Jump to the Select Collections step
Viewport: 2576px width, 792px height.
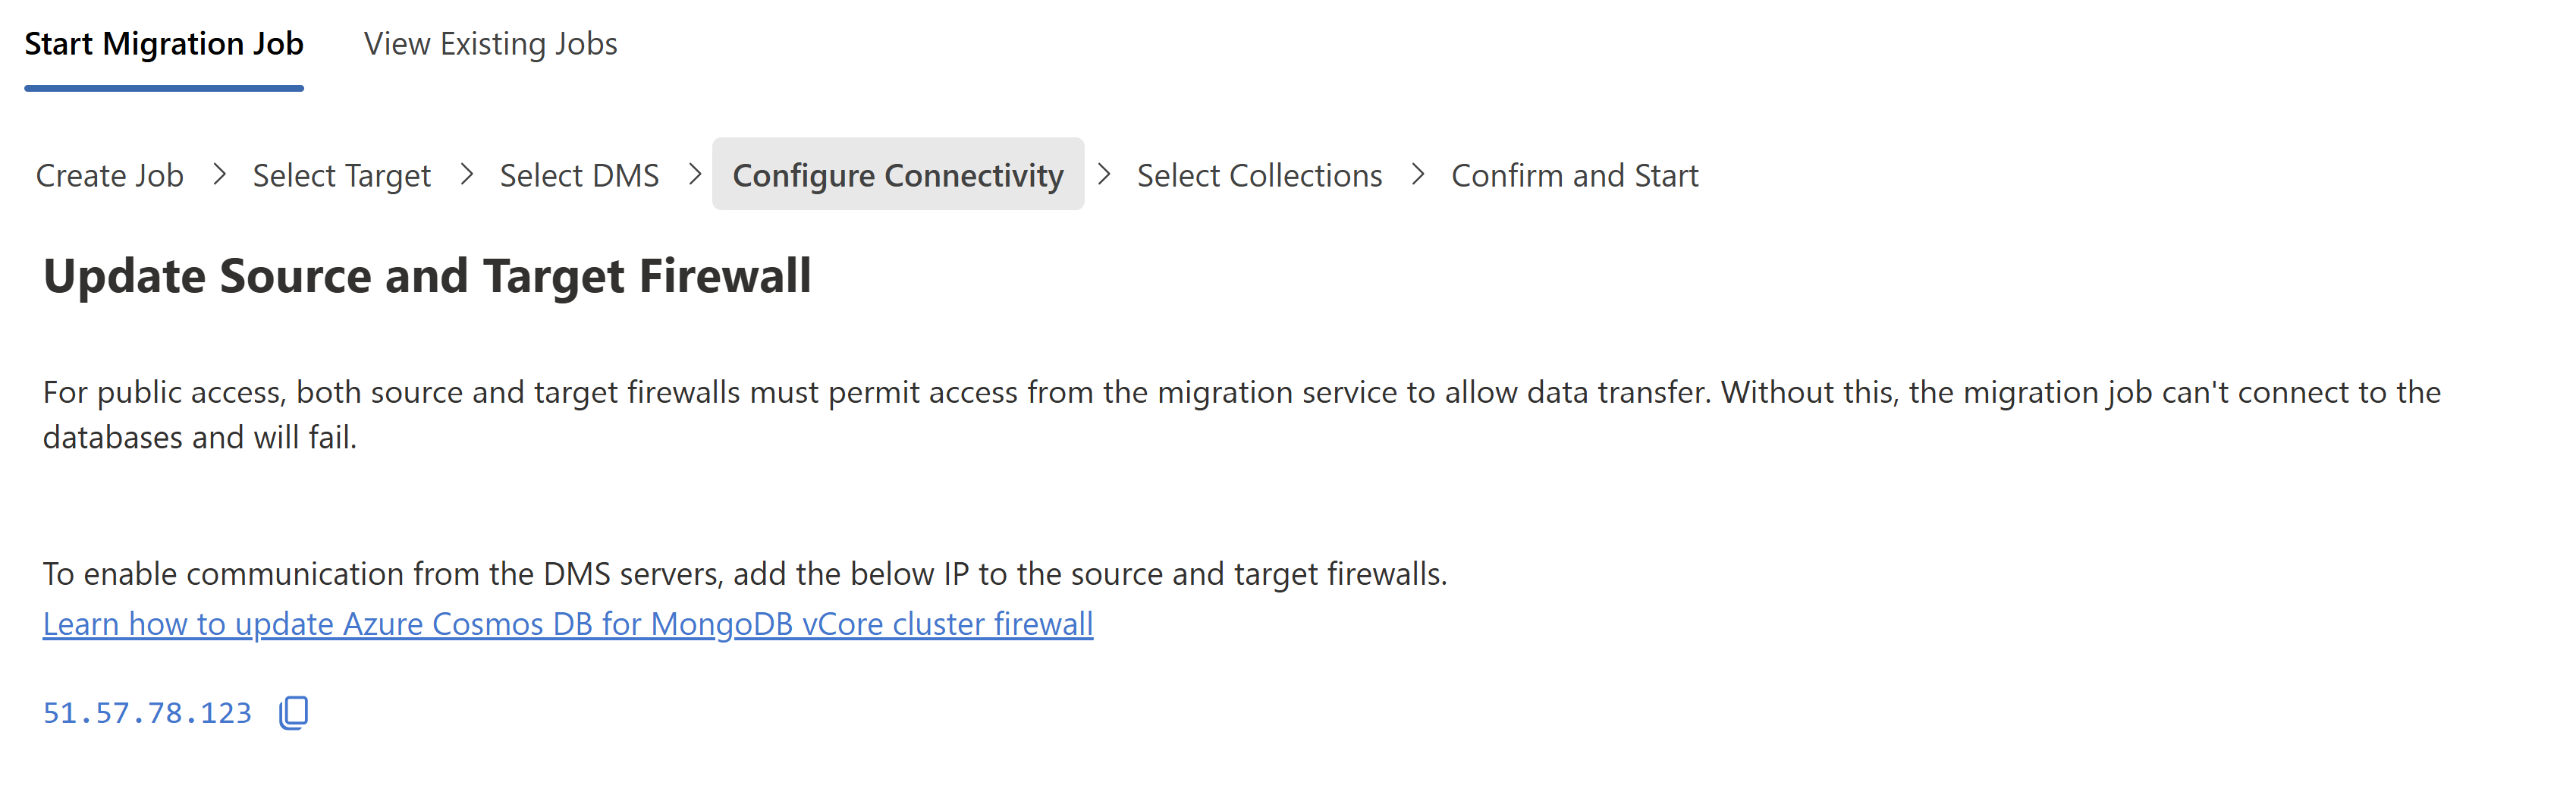tap(1259, 176)
